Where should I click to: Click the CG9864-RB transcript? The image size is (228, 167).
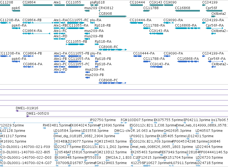38,23
